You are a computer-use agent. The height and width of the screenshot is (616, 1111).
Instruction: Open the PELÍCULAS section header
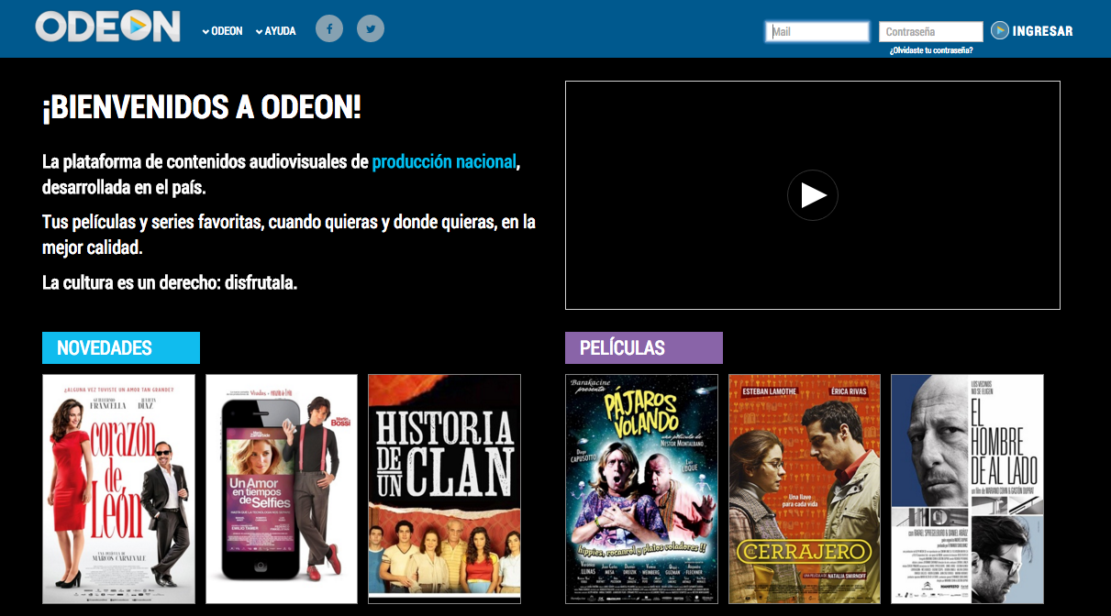[644, 348]
